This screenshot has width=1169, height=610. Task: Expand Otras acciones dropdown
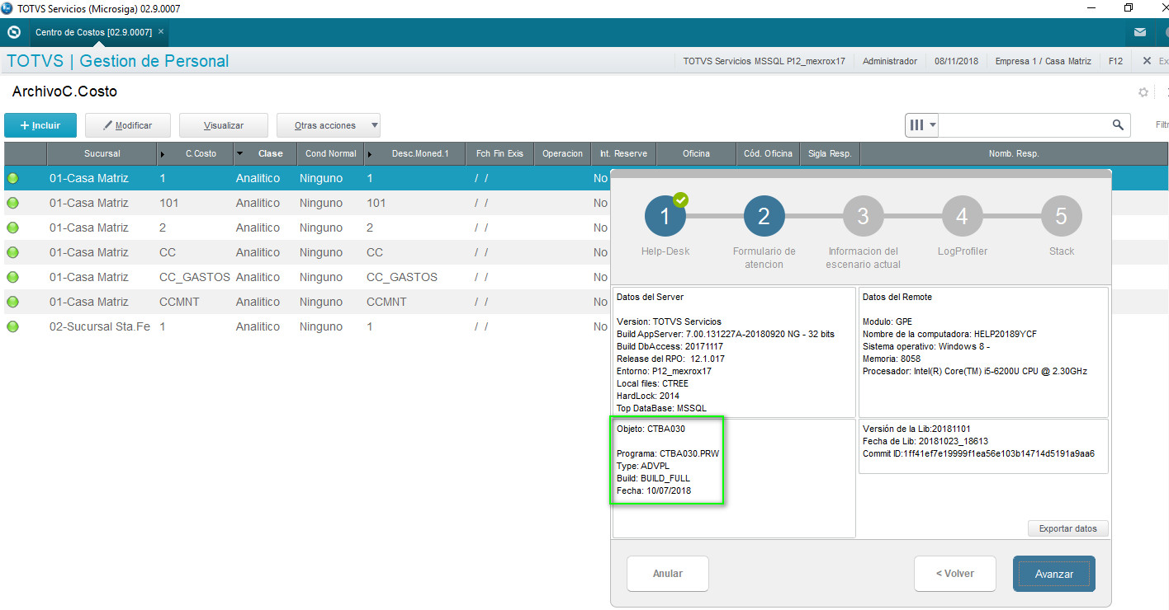pyautogui.click(x=329, y=125)
